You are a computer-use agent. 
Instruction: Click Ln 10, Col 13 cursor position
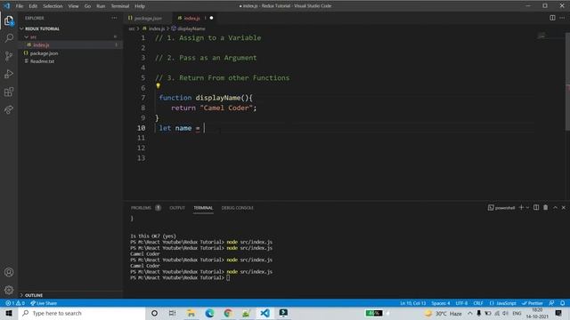tap(413, 303)
